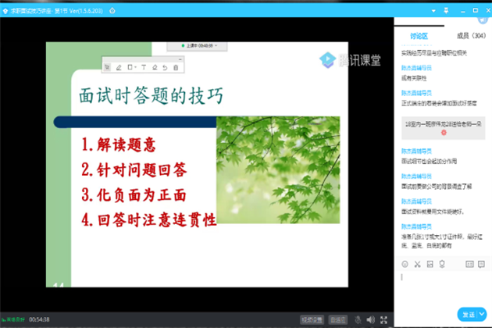Insert an image into chat message
The image size is (492, 328).
(x=430, y=263)
